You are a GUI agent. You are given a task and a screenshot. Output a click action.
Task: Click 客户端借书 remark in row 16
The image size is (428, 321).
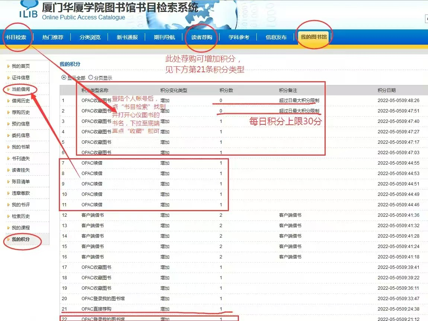(x=290, y=257)
